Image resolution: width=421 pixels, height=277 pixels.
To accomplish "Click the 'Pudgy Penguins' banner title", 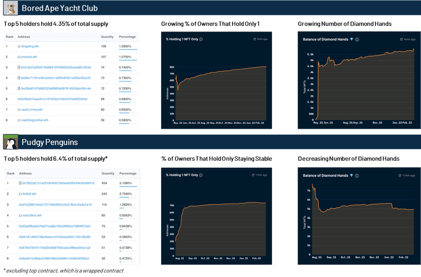I will 49,142.
